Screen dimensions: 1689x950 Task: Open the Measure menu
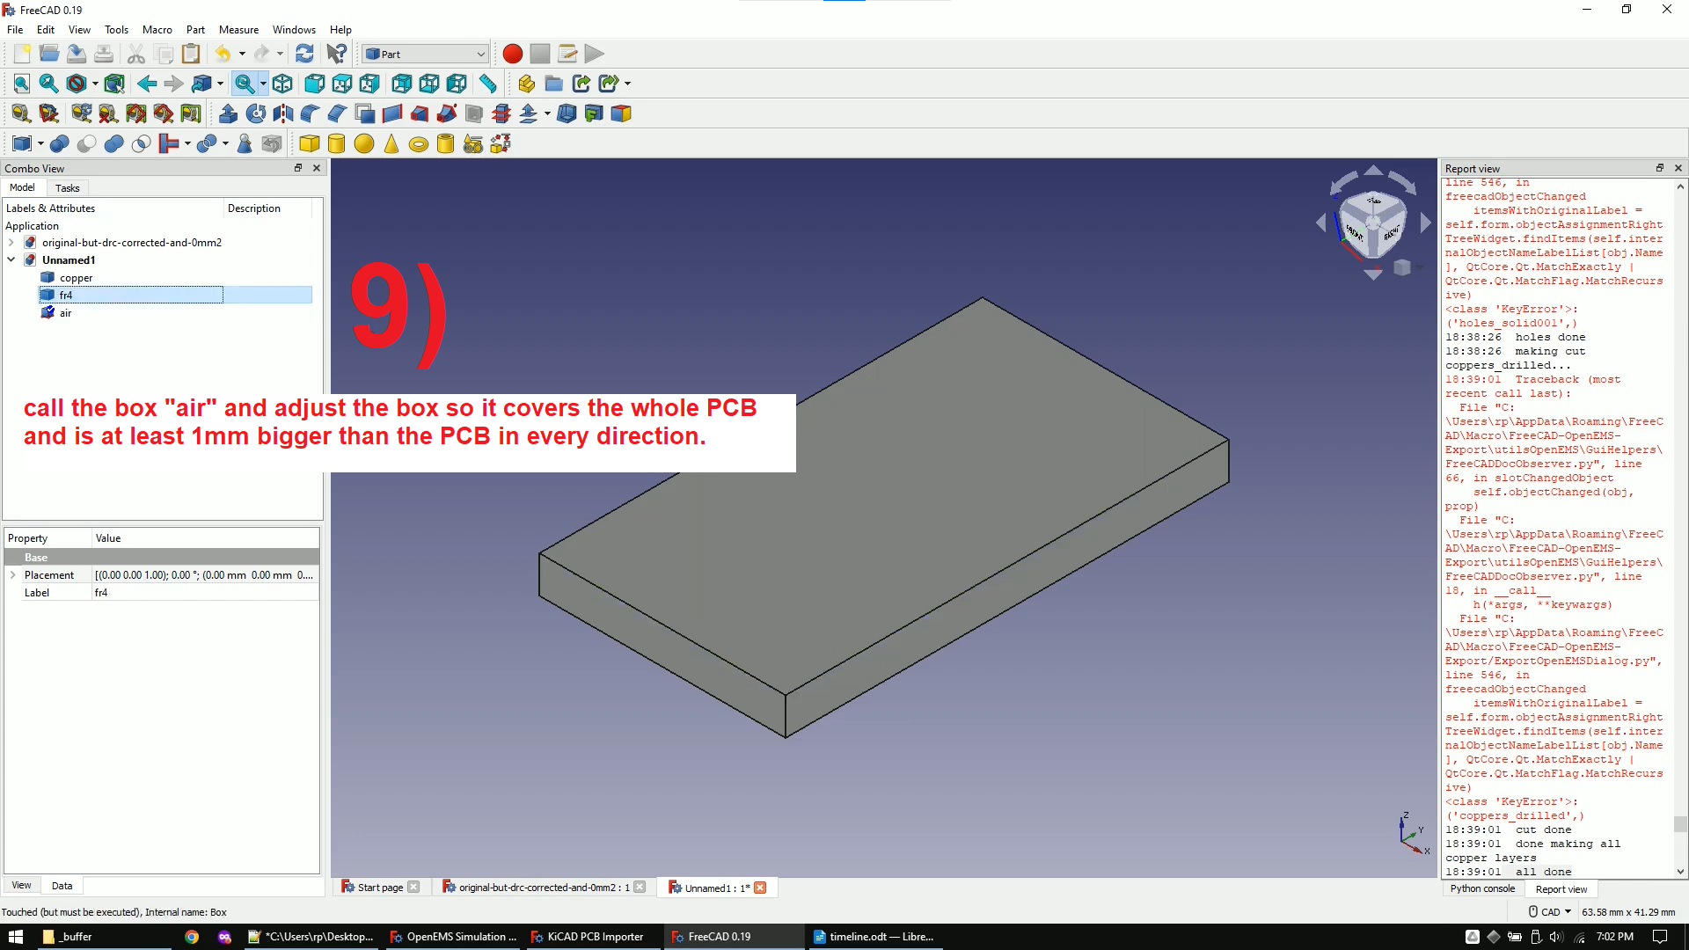click(238, 29)
